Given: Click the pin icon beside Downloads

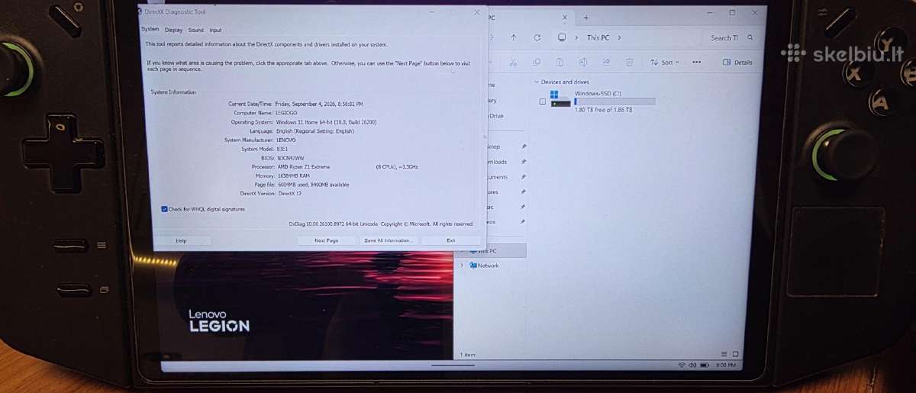Looking at the screenshot, I should point(524,162).
